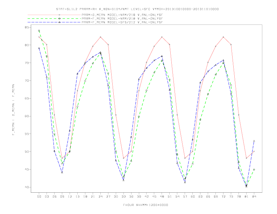Click the blue triangle marker at hour 84
The image size is (277, 214).
tap(254, 141)
